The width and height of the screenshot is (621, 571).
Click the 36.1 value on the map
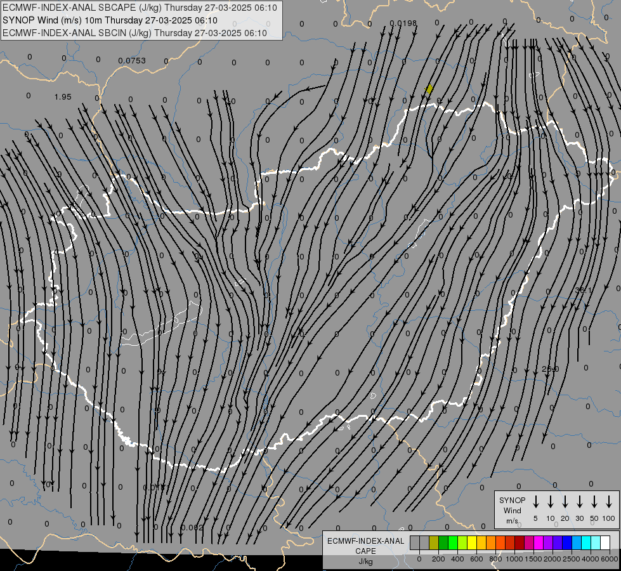click(x=583, y=291)
